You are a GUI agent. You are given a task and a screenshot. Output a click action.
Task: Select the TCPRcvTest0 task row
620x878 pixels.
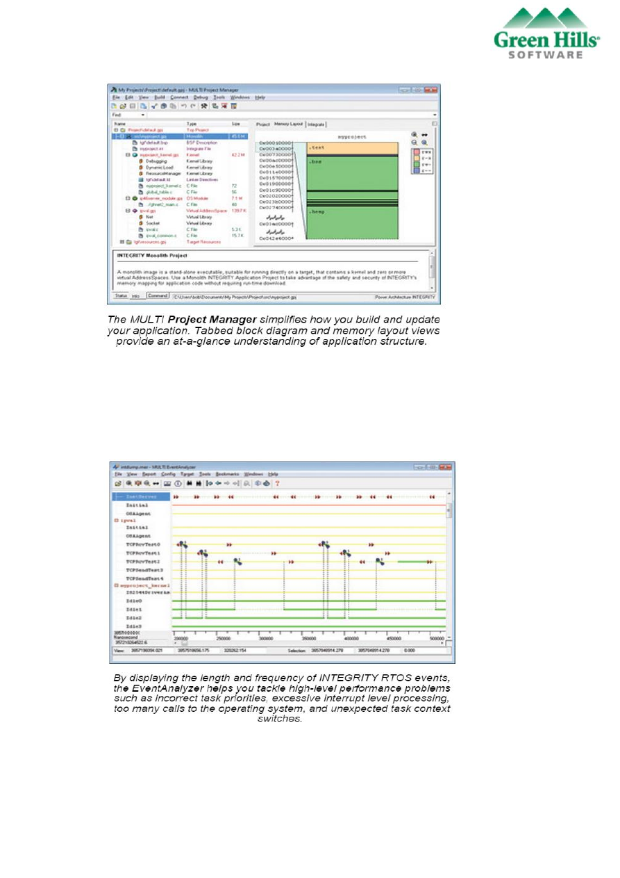click(x=142, y=544)
